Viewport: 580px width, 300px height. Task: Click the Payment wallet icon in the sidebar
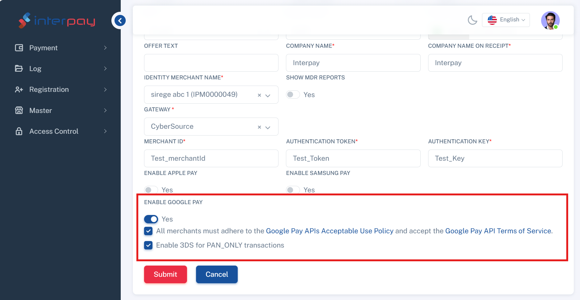click(19, 48)
